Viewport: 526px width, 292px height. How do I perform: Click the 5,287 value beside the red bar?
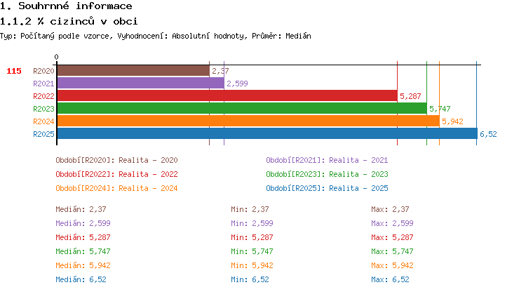point(410,96)
